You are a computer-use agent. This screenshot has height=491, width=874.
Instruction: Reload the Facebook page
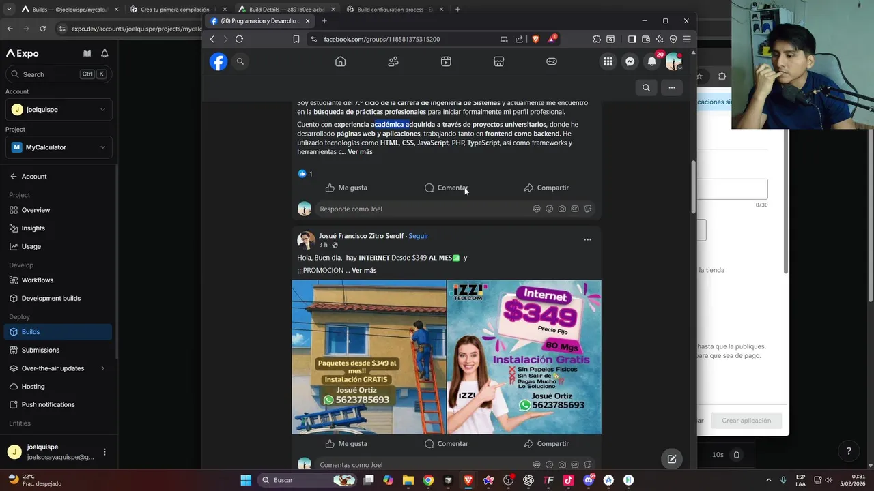239,39
